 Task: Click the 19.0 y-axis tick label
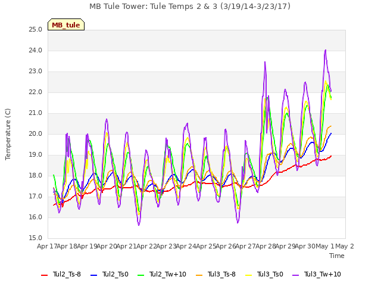[x=36, y=155]
